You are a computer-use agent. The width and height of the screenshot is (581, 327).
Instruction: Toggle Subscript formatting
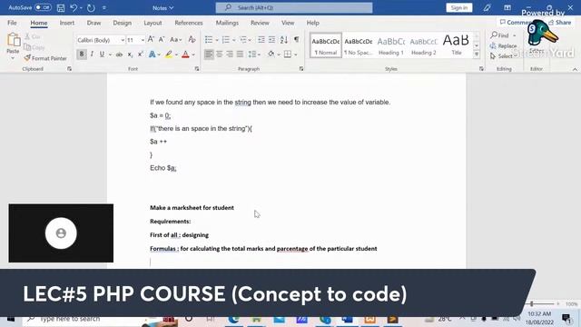pyautogui.click(x=130, y=54)
